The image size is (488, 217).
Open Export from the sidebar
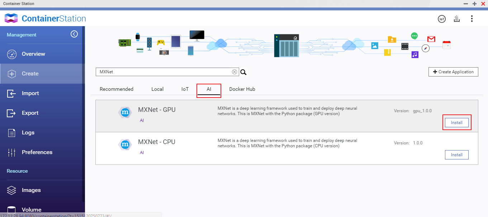click(30, 113)
